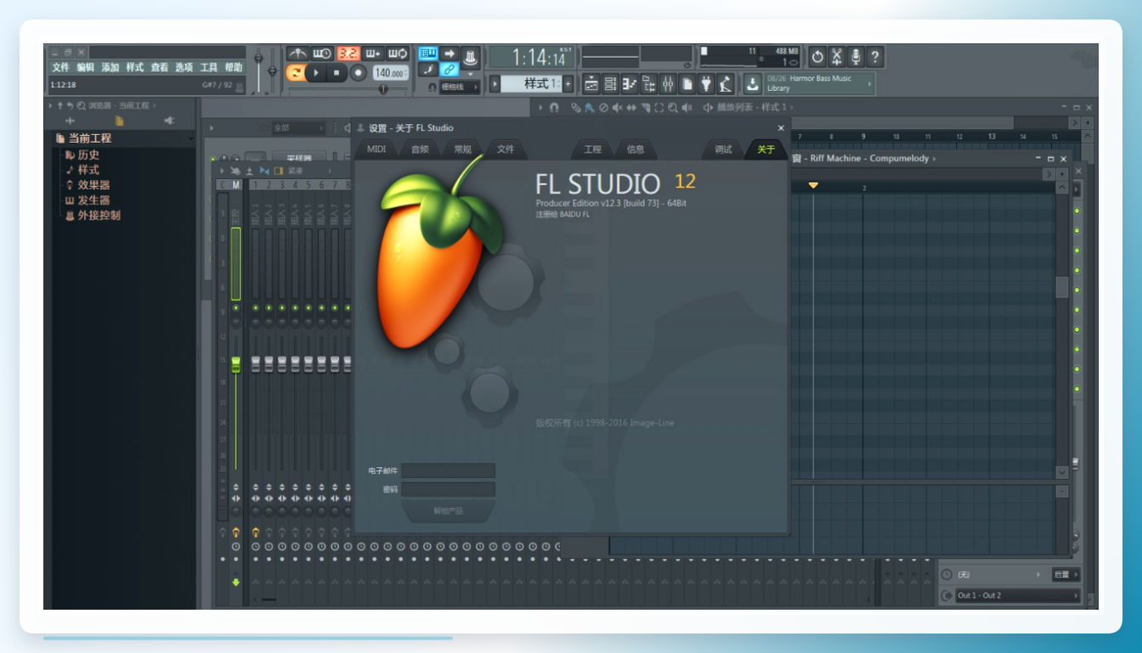Click the arrow left of the pattern selector
1142x653 pixels.
click(x=494, y=83)
